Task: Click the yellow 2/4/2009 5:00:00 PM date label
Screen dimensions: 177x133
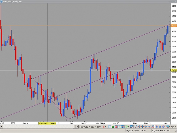Action: [x=47, y=123]
